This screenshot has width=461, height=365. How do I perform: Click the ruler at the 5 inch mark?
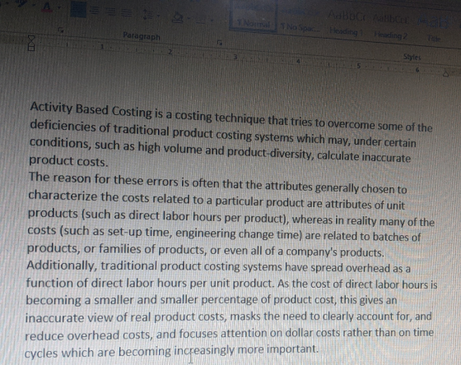(358, 66)
